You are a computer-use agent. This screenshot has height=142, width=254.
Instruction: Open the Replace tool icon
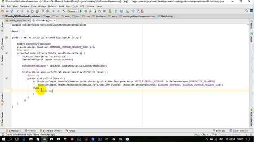pos(48,11)
